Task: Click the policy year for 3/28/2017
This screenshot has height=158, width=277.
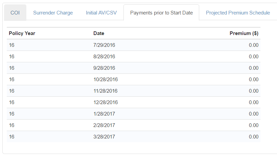Action: click(12, 137)
